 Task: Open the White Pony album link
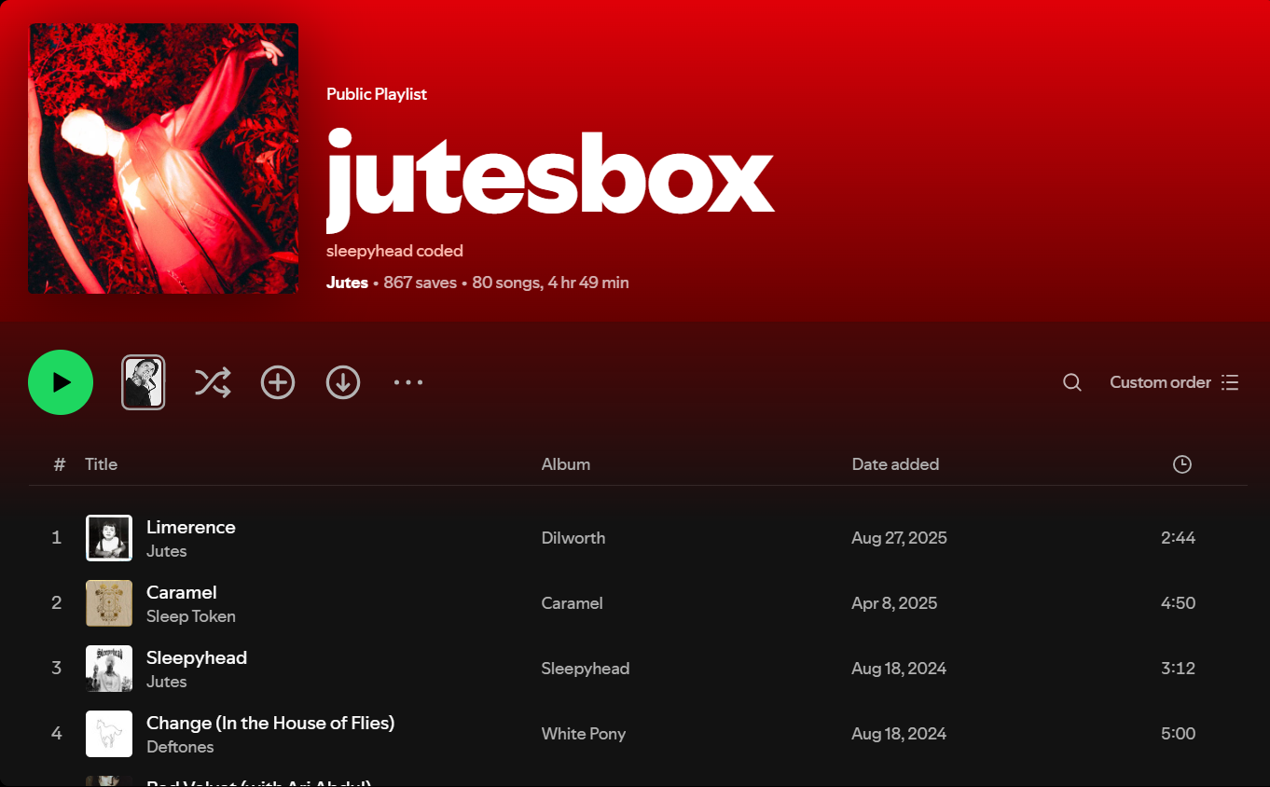(x=583, y=734)
